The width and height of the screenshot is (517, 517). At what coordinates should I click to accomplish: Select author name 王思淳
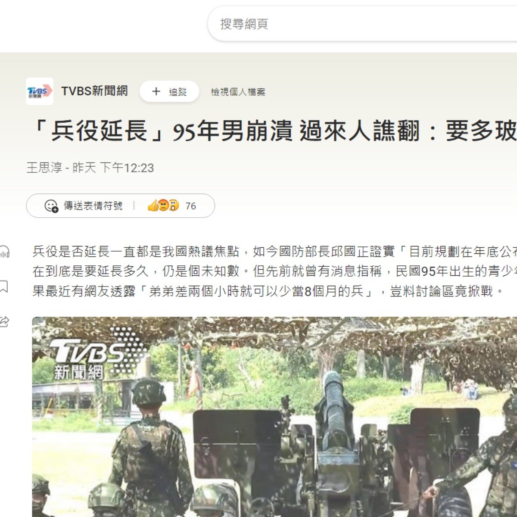tap(44, 168)
